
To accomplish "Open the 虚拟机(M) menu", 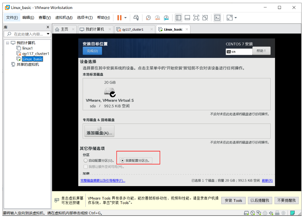I will pos(64,18).
